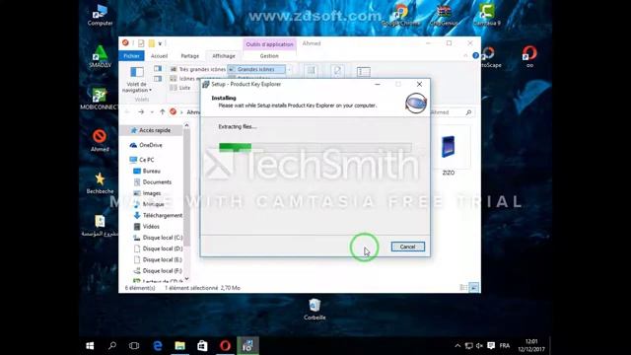Launch ChipGenius desktop shortcut
The width and height of the screenshot is (631, 355).
tap(444, 16)
